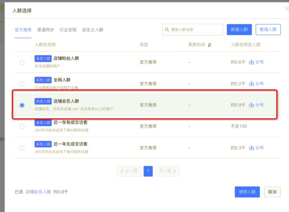Viewport: 289px width, 212px height.
Task: Select the 店铺粉丝人群 radio button
Action: (22, 62)
